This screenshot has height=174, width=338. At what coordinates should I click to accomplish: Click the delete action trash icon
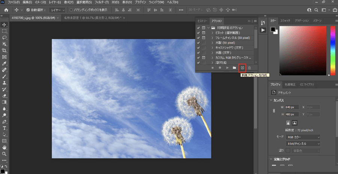coord(249,68)
